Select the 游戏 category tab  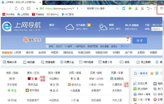click(x=125, y=62)
